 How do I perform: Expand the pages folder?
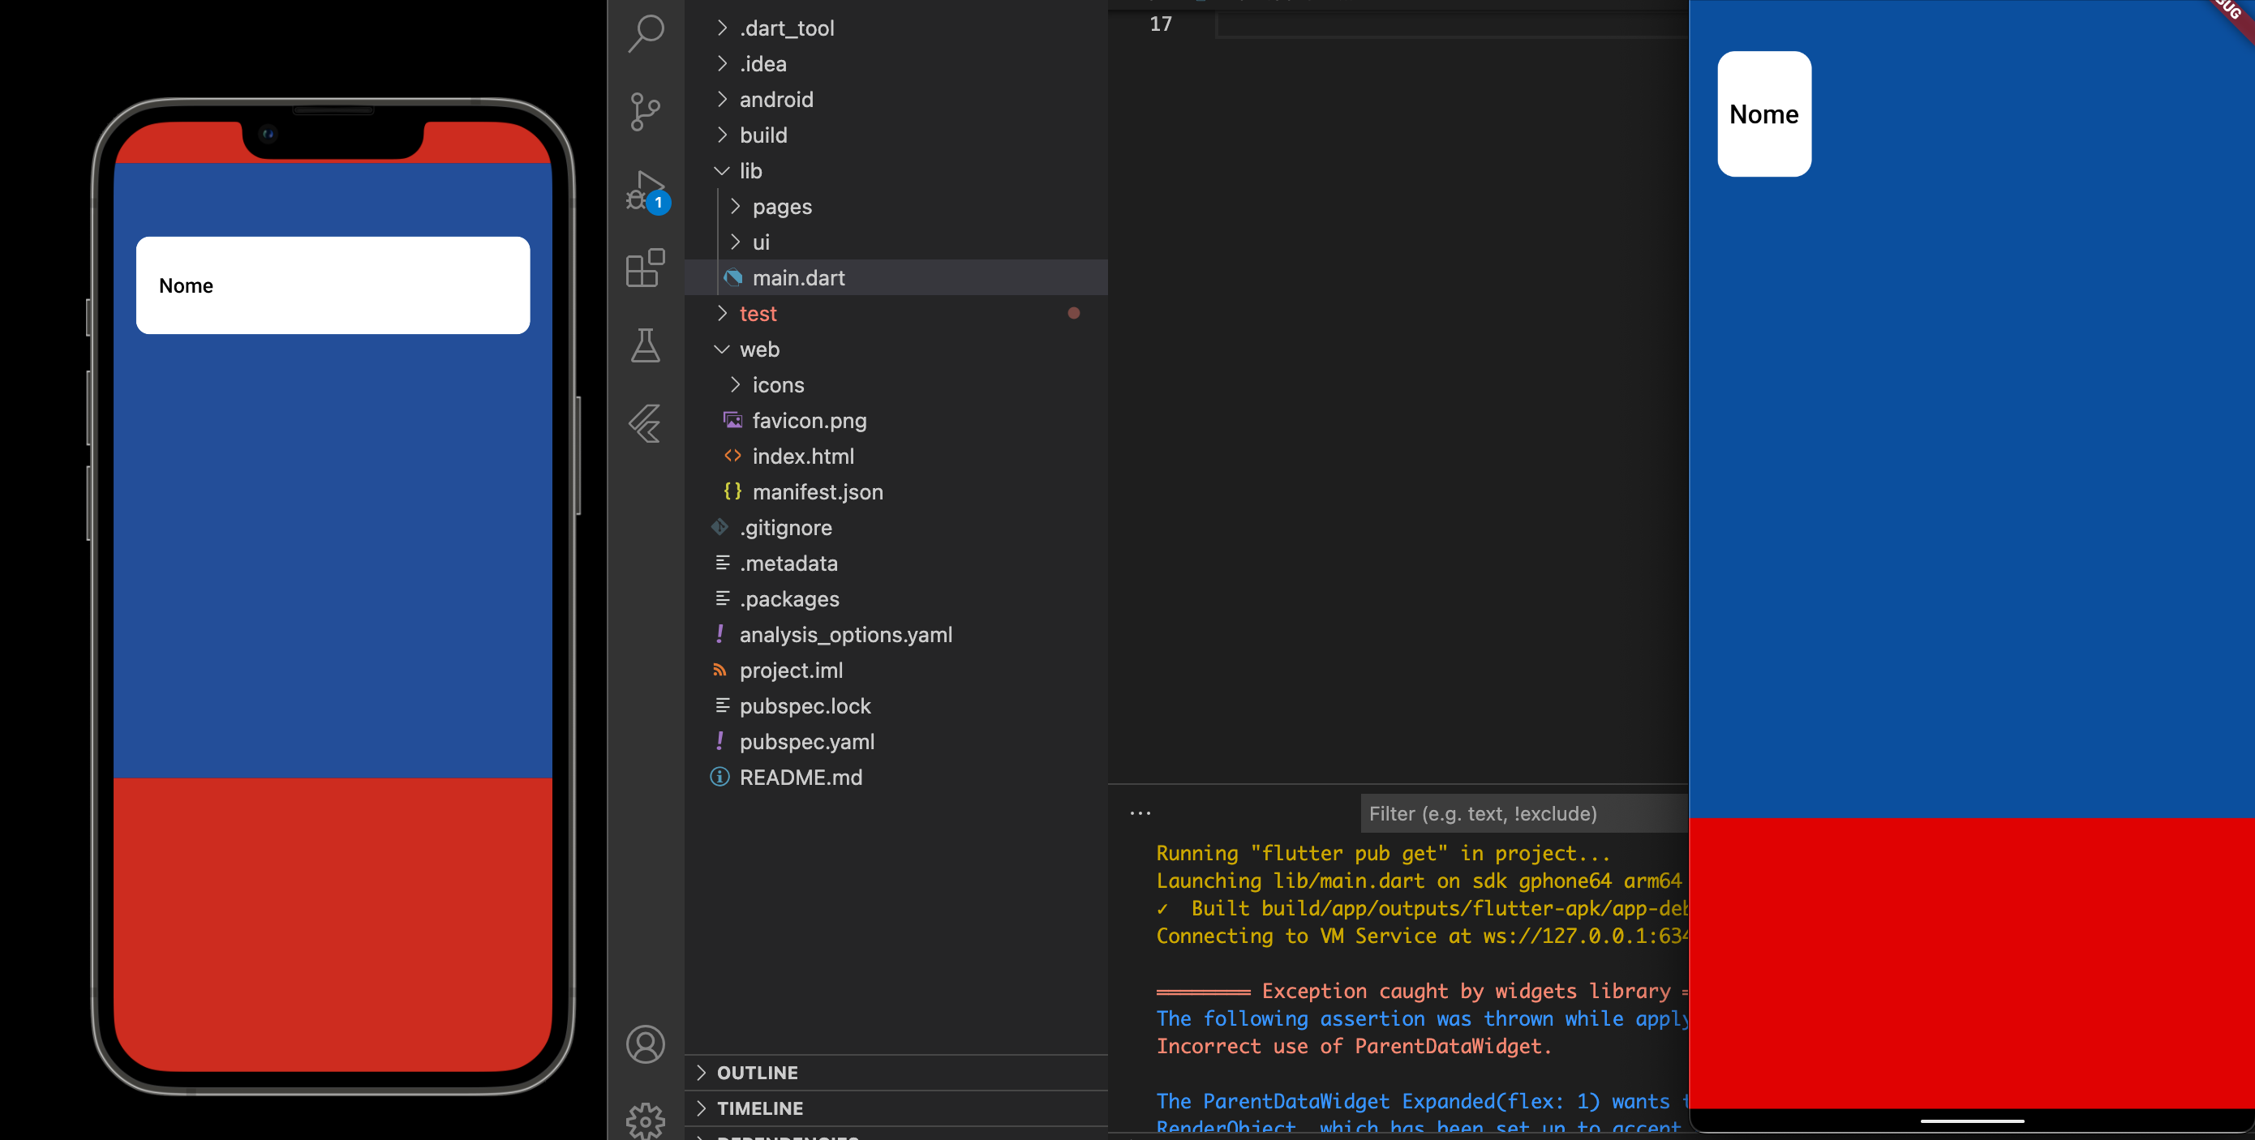(736, 207)
